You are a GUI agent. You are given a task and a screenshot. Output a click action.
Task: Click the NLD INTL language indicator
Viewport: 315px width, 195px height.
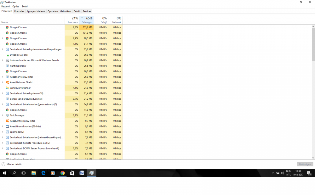click(288, 173)
